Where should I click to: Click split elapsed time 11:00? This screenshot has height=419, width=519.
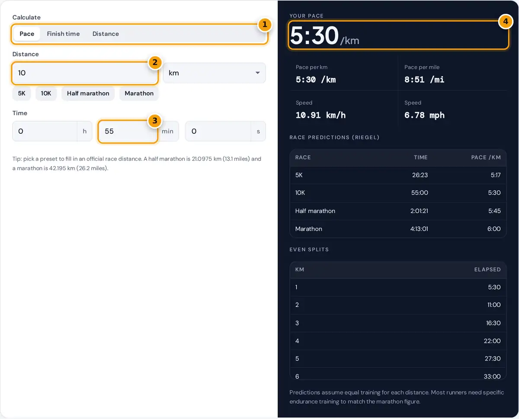tap(494, 305)
